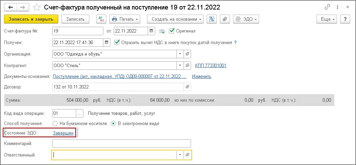This screenshot has height=165, width=356.
Task: Toggle the Оригинал checkbox
Action: point(171,31)
